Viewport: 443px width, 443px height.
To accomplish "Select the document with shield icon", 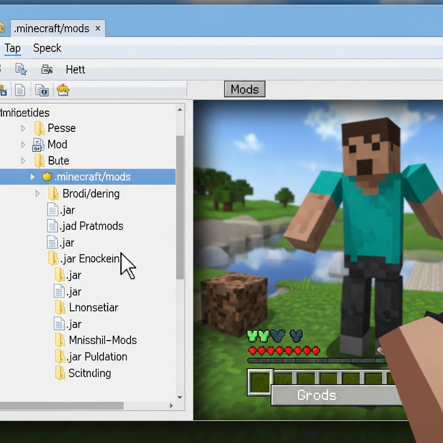I will pos(42,90).
